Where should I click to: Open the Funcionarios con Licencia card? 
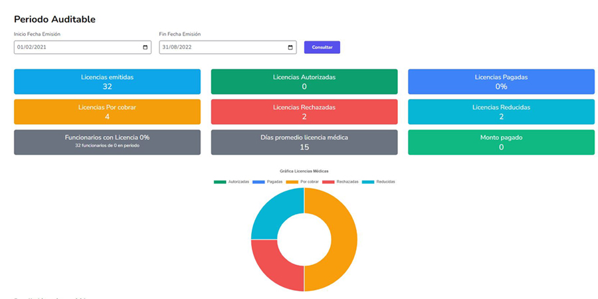[107, 142]
